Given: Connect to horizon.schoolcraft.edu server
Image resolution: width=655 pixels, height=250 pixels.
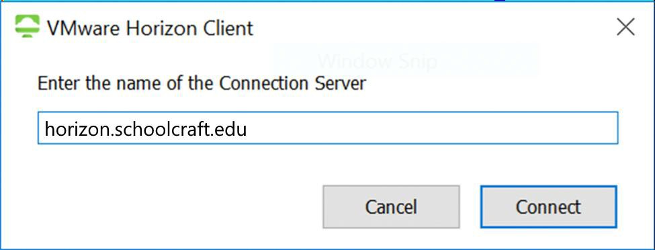Looking at the screenshot, I should pos(548,207).
